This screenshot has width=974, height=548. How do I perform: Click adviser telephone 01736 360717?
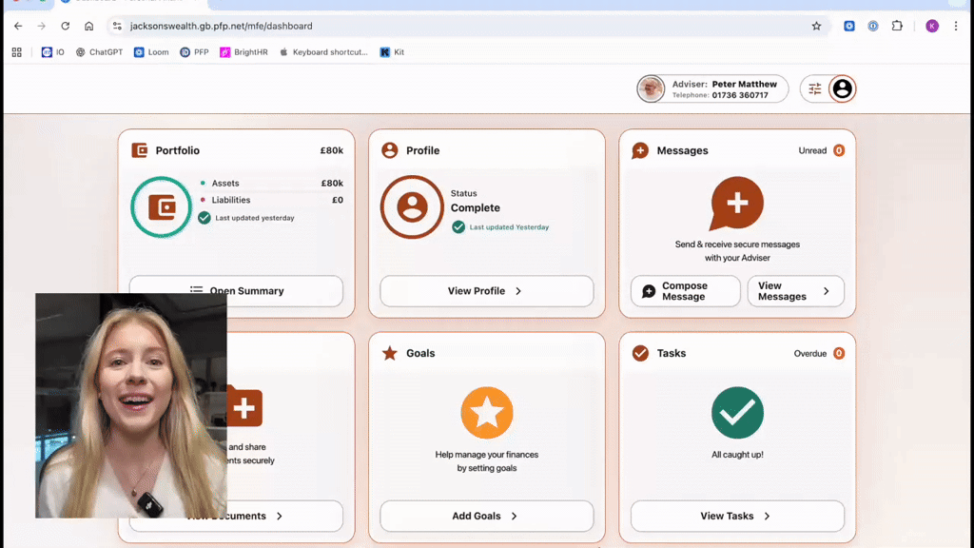pos(740,95)
